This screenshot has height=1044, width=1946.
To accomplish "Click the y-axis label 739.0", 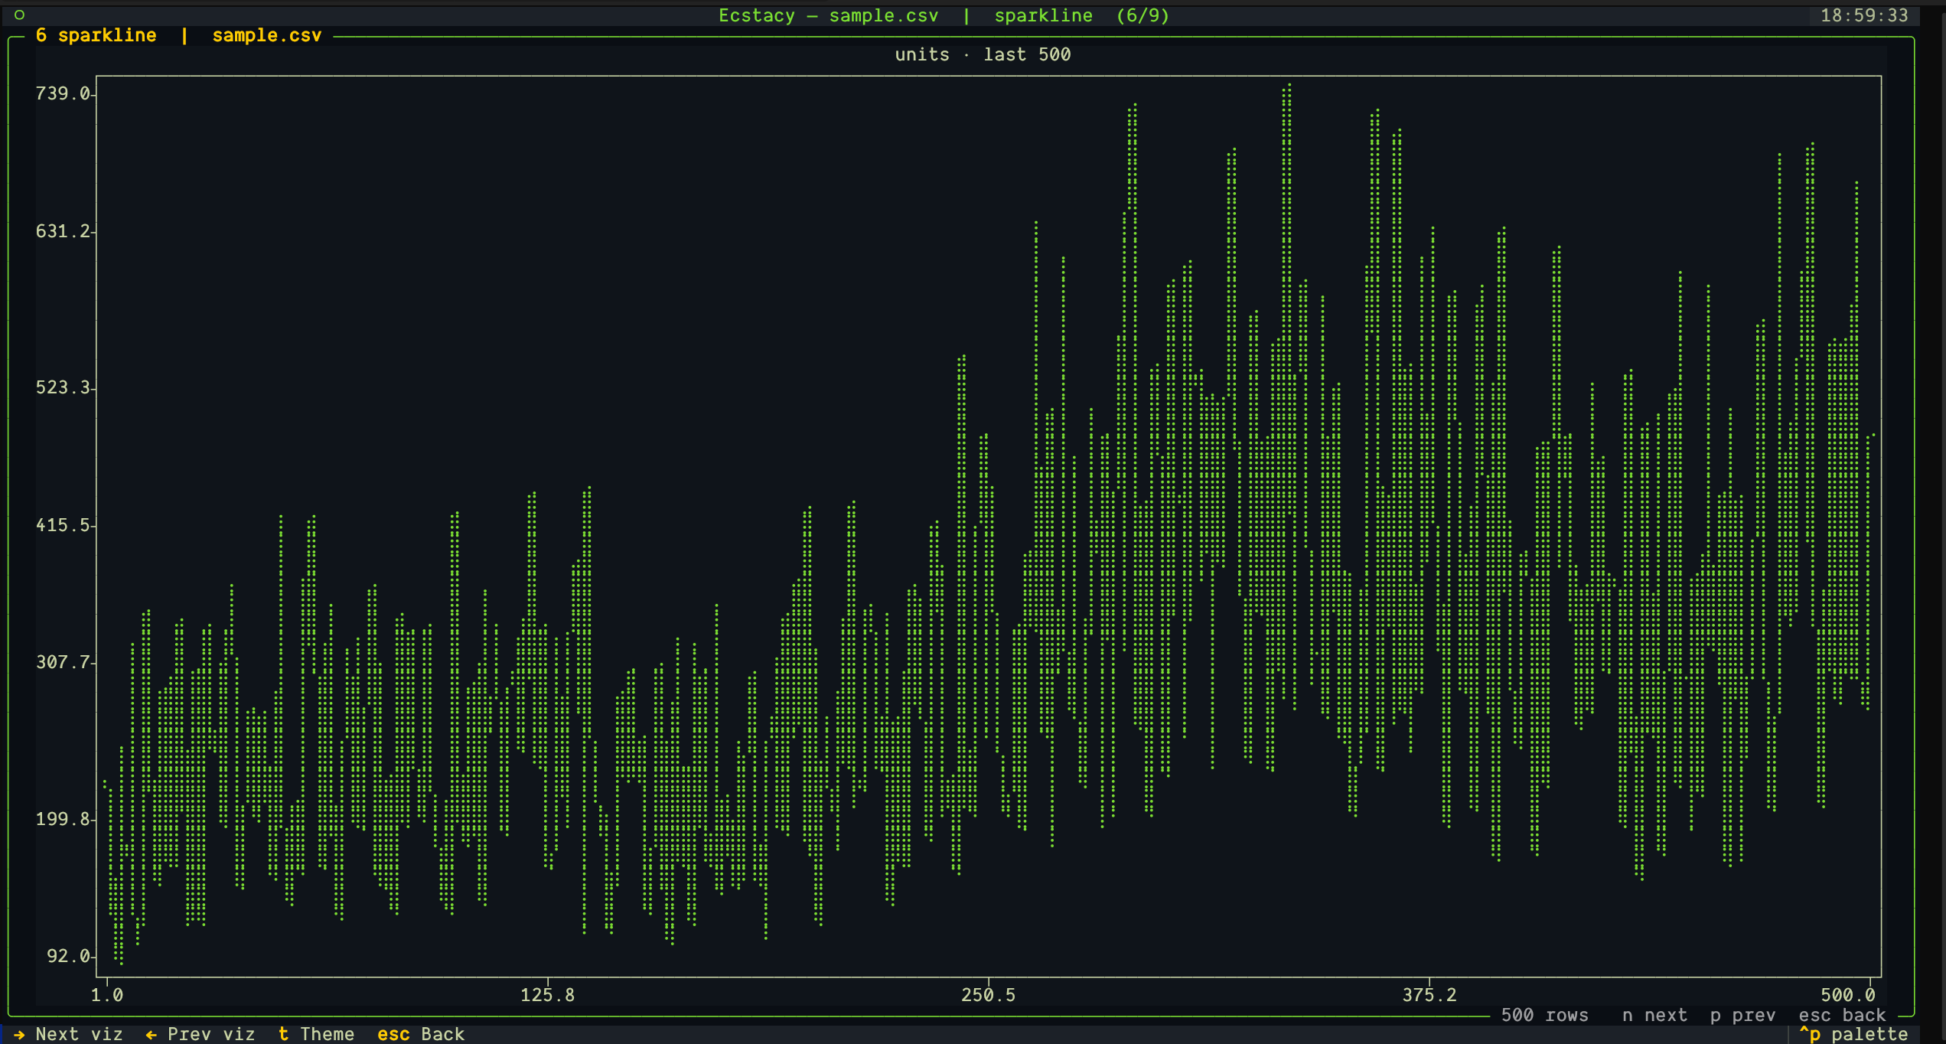I will coord(63,93).
